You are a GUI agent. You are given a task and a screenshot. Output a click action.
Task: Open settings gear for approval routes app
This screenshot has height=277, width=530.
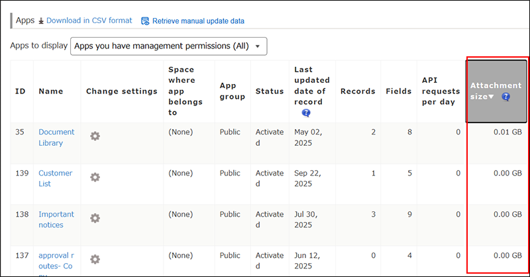click(95, 259)
